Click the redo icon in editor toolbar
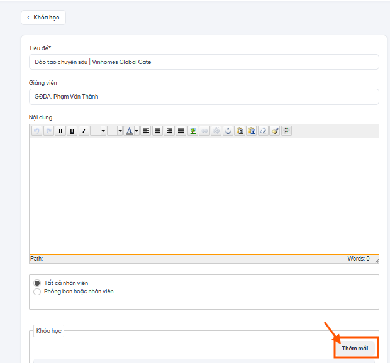Image resolution: width=390 pixels, height=363 pixels. pos(48,131)
